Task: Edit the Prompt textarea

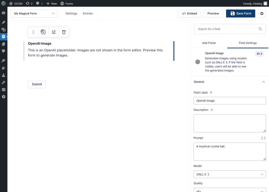Action: point(230,152)
